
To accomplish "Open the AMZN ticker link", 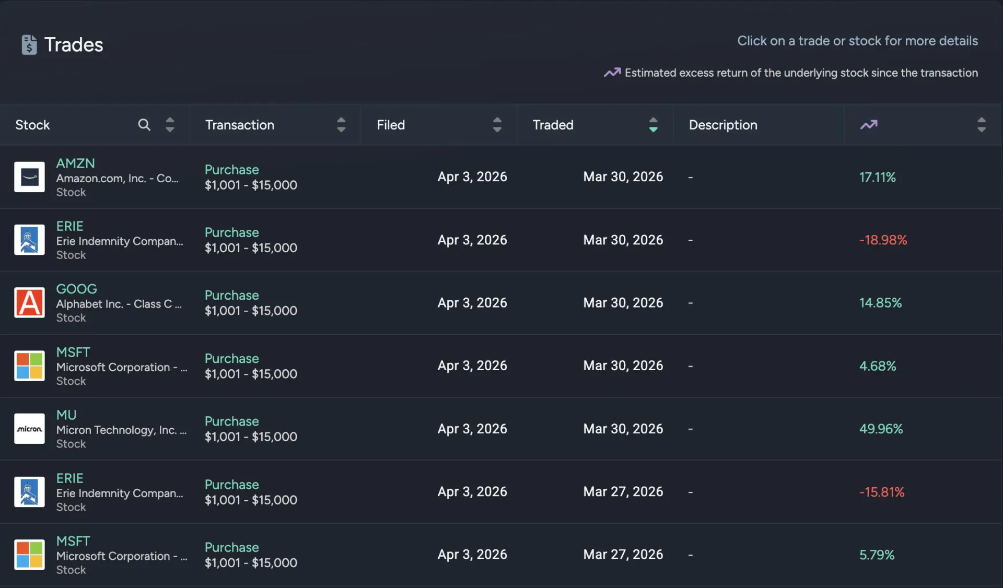I will tap(75, 163).
